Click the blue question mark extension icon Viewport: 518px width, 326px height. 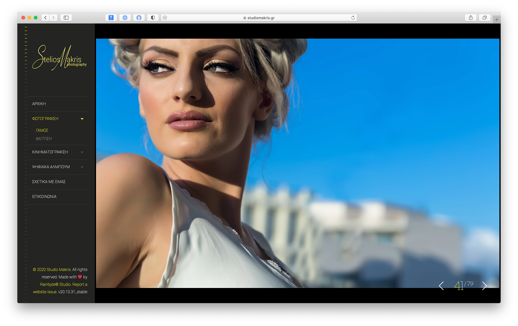[111, 18]
